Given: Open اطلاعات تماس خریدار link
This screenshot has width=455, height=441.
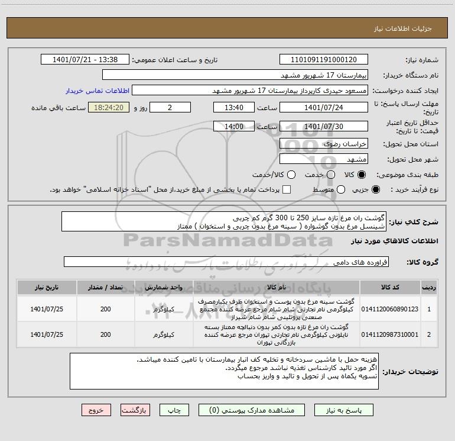Looking at the screenshot, I should pyautogui.click(x=97, y=91).
